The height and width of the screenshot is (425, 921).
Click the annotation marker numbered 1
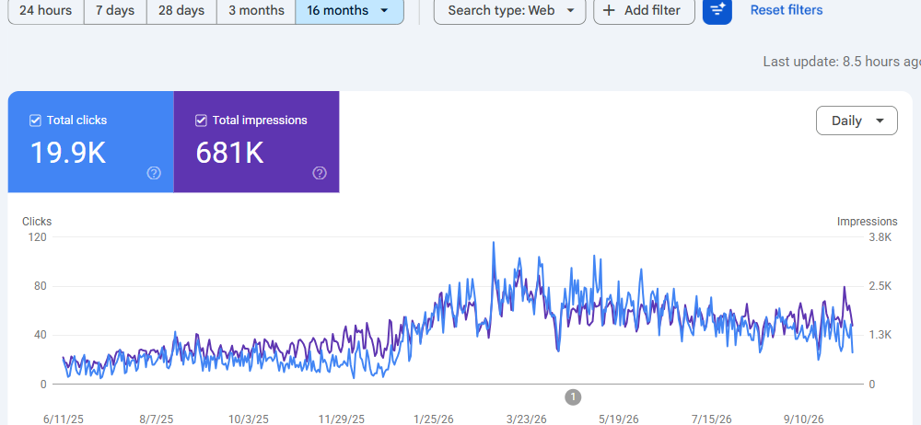(x=573, y=396)
